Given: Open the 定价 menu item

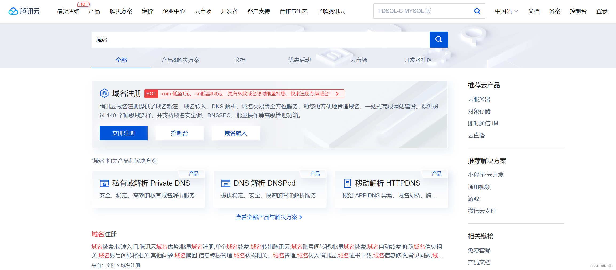Looking at the screenshot, I should click(x=147, y=11).
